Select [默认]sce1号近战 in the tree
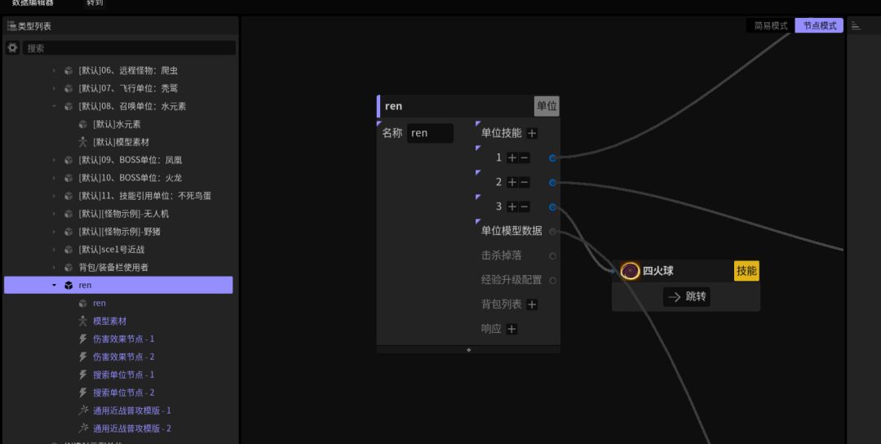Image resolution: width=881 pixels, height=444 pixels. 112,250
